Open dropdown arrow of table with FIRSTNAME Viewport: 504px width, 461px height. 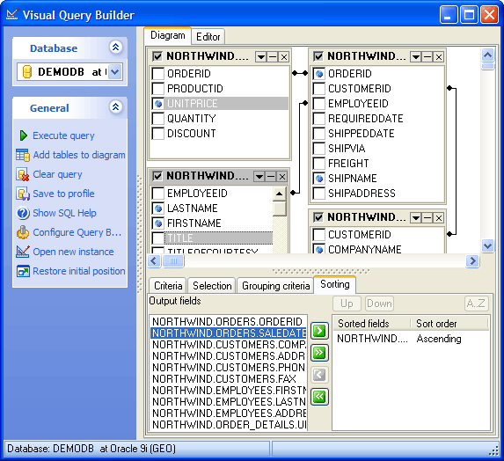click(259, 177)
